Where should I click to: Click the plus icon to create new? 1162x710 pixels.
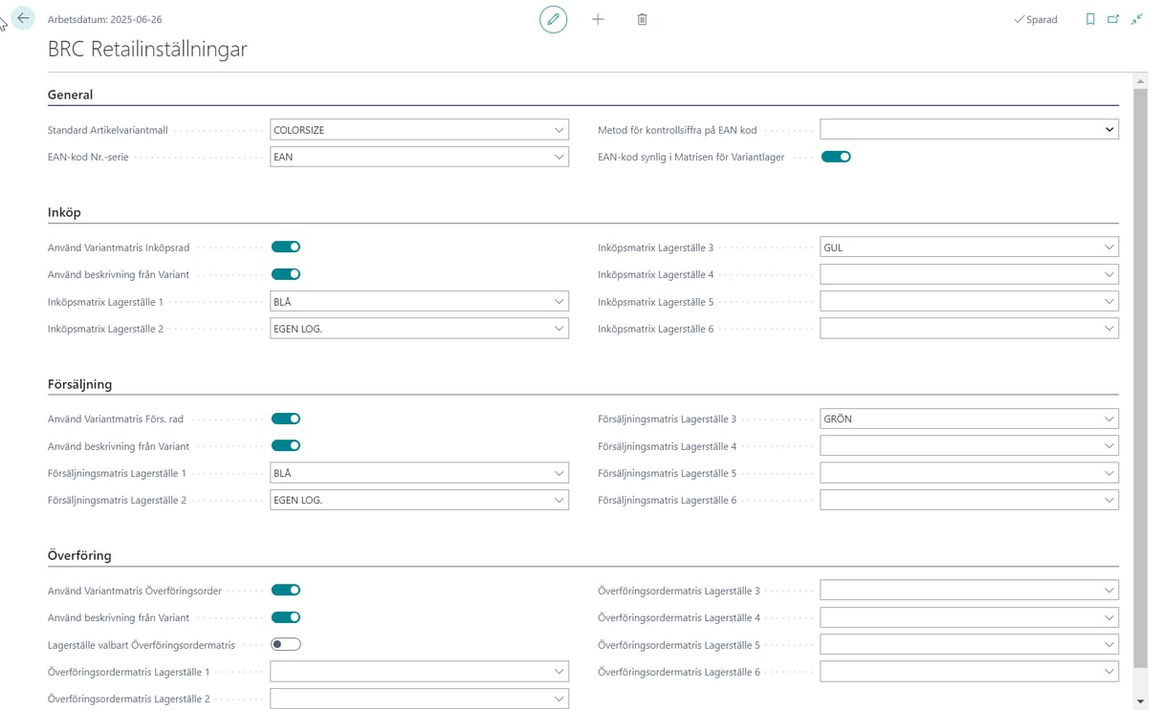click(x=598, y=19)
